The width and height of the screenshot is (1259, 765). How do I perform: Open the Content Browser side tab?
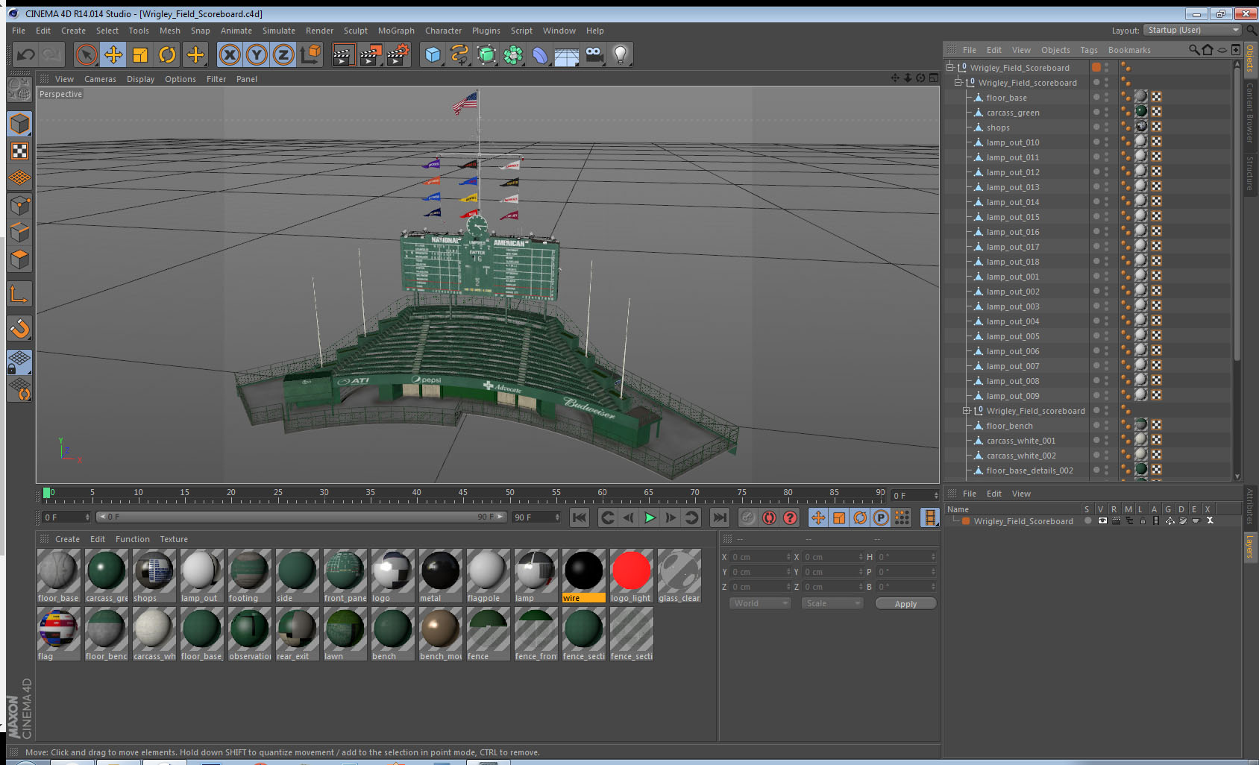pos(1249,113)
